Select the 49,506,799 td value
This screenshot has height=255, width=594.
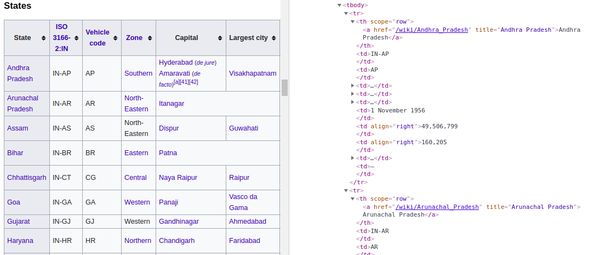[439, 127]
